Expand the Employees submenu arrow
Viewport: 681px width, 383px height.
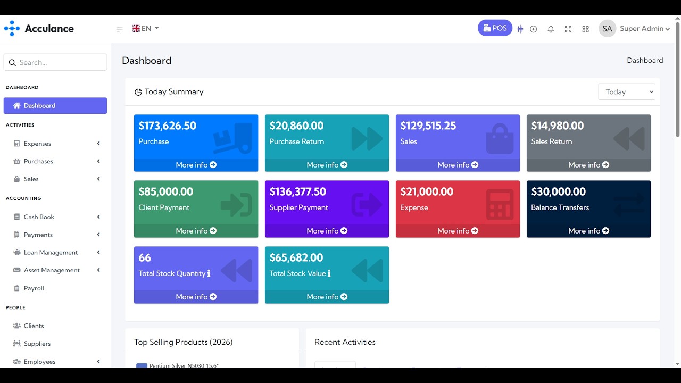(x=98, y=362)
